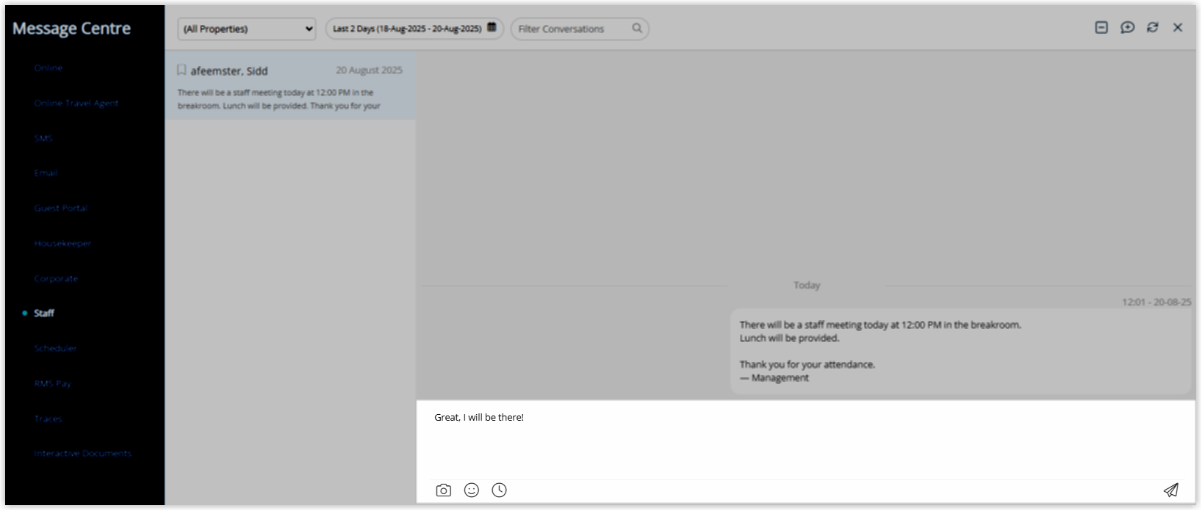The image size is (1202, 511).
Task: Open the Housekeeper channel
Action: [x=62, y=243]
